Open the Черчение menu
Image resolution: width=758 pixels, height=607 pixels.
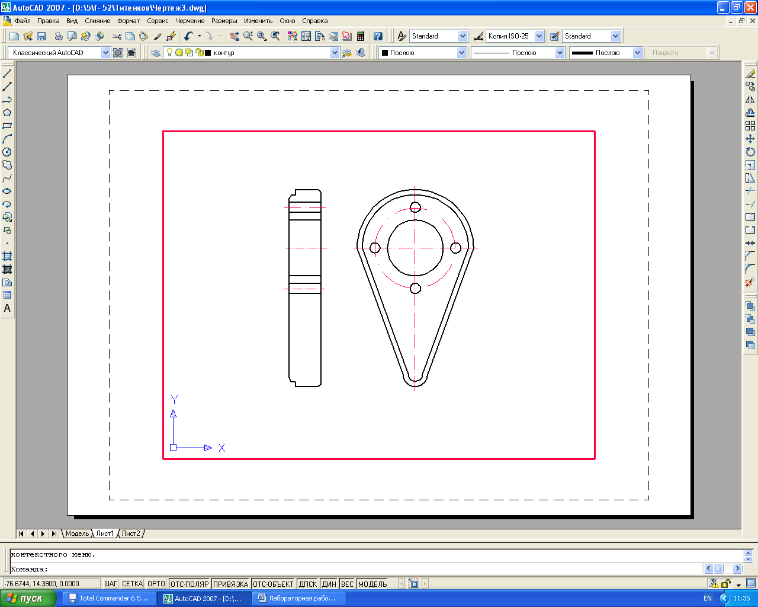click(189, 21)
